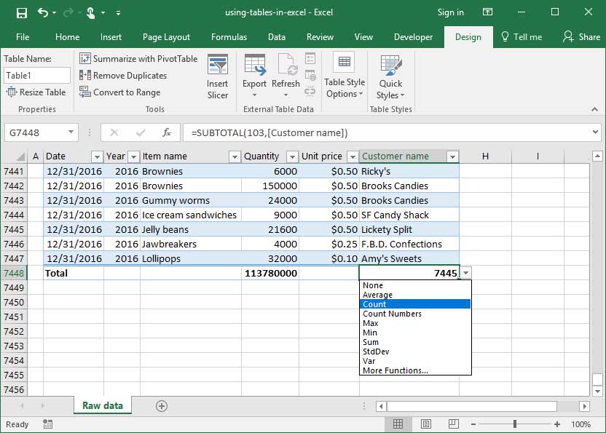
Task: Click the table Properties icon
Action: tap(310, 59)
